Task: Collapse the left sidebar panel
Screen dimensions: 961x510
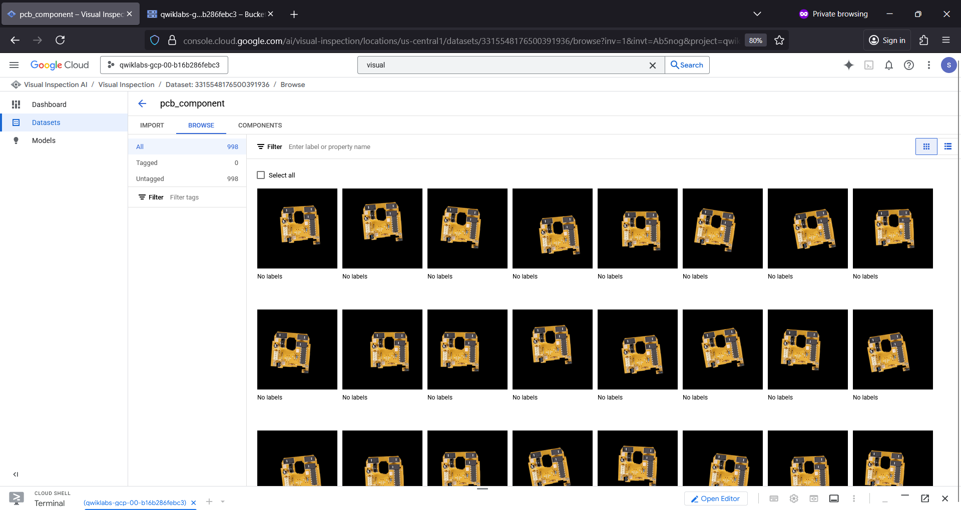Action: click(16, 474)
